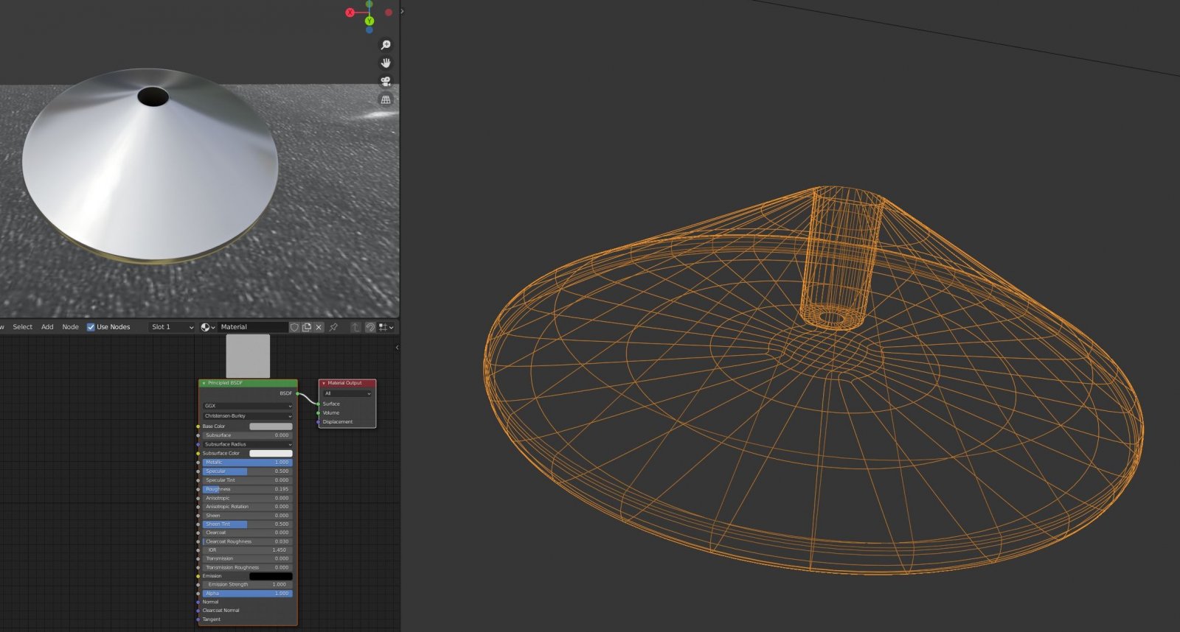Duplicate material with the new material icon

click(x=307, y=327)
